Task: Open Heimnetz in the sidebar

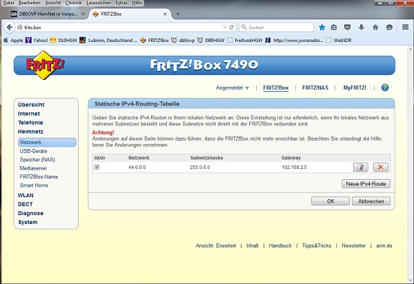Action: point(30,132)
